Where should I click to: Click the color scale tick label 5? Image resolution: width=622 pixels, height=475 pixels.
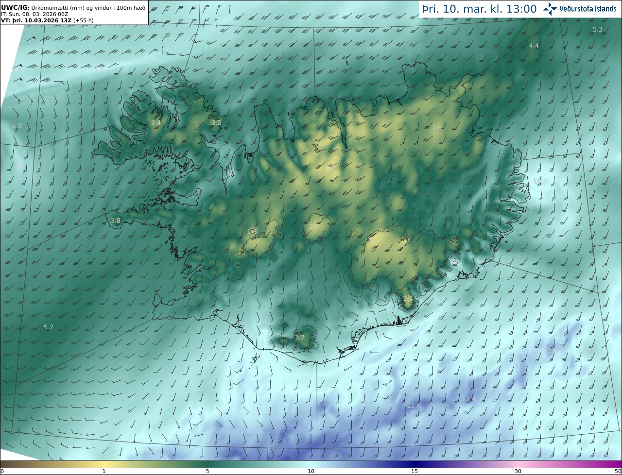[x=207, y=471]
